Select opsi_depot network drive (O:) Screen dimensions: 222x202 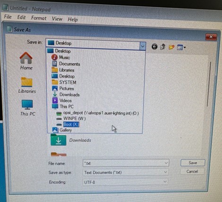click(95, 113)
